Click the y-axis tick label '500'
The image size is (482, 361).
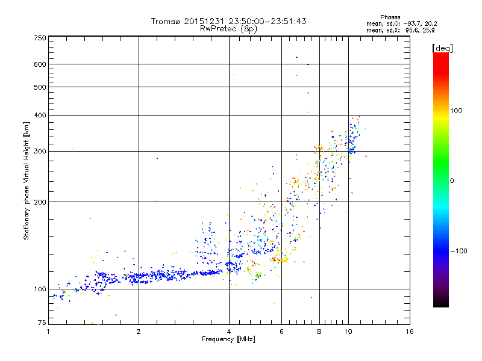pyautogui.click(x=40, y=87)
